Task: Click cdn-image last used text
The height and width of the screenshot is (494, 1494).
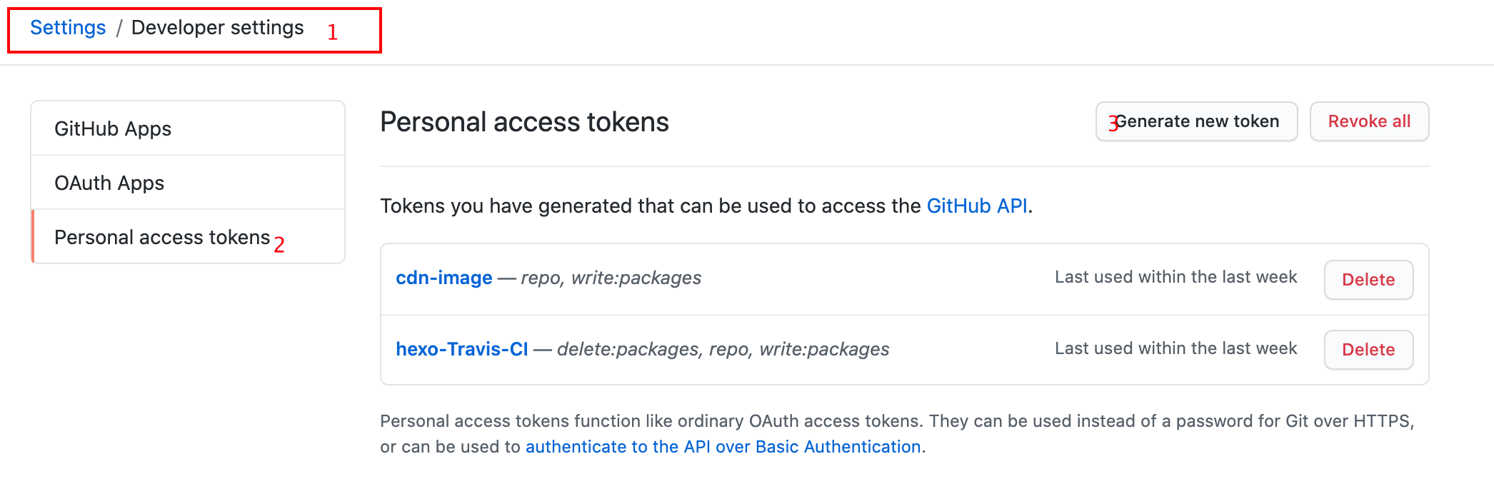Action: [x=1176, y=277]
